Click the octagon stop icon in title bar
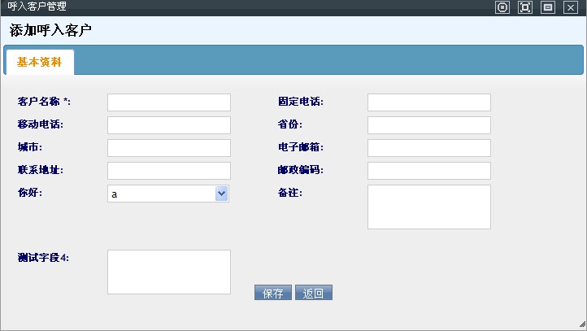Viewport: 587px width, 331px height. pyautogui.click(x=502, y=7)
